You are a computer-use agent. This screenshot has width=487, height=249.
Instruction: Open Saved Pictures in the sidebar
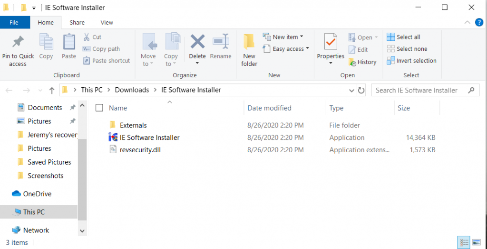click(x=49, y=162)
